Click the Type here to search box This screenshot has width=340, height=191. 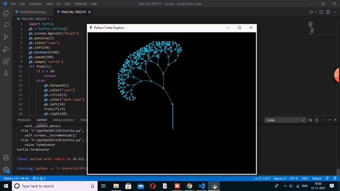(x=54, y=186)
